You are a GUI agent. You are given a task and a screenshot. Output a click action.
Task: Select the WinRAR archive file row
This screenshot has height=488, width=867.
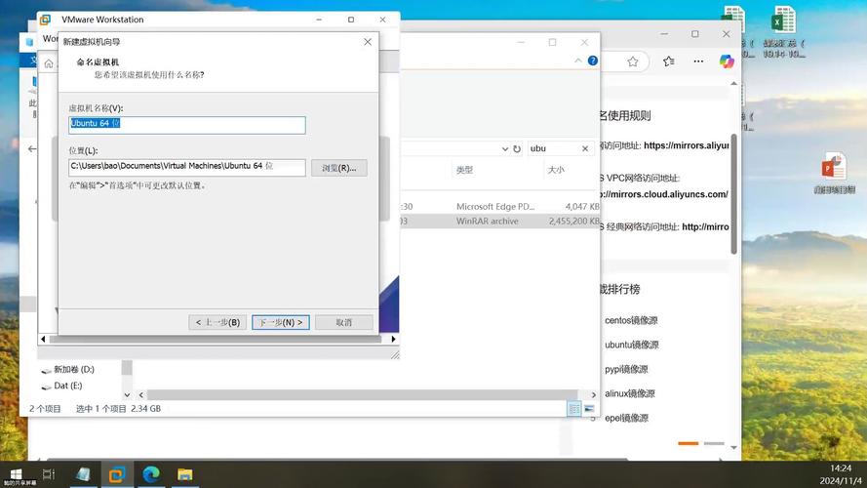coord(500,221)
